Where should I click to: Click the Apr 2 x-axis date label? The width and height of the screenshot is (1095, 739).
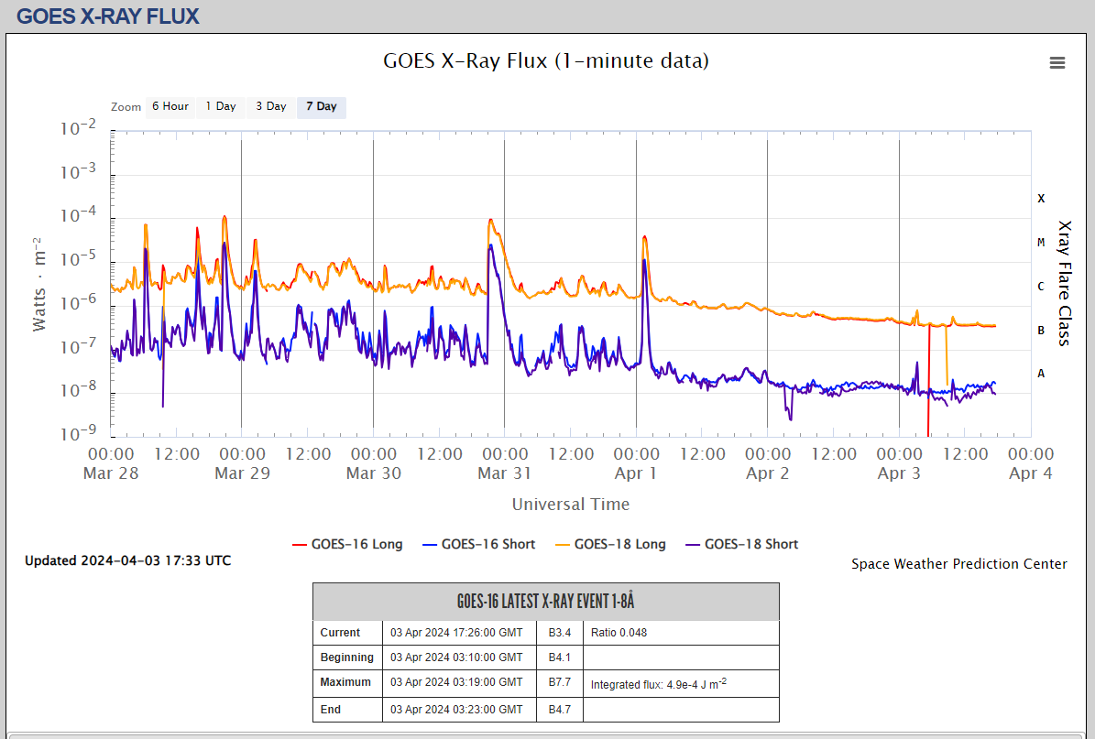click(767, 473)
